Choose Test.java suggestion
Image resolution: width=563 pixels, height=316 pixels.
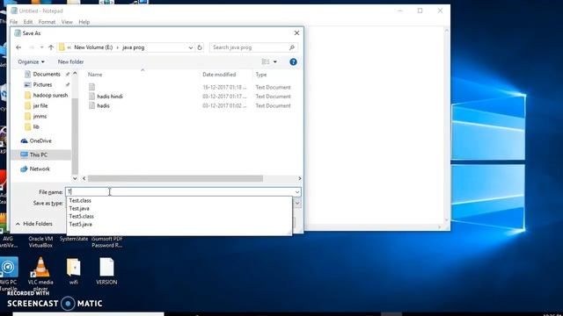(79, 209)
